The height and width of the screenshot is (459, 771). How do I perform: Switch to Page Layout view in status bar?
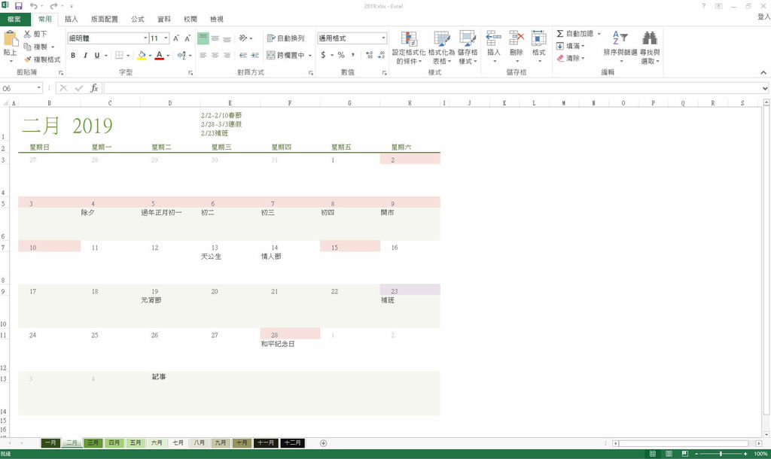(x=669, y=454)
